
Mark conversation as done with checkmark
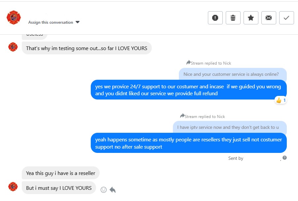(x=286, y=18)
